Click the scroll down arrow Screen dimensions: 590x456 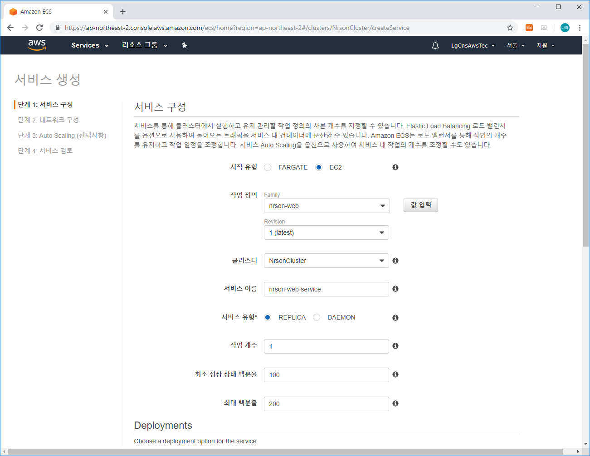coord(585,444)
